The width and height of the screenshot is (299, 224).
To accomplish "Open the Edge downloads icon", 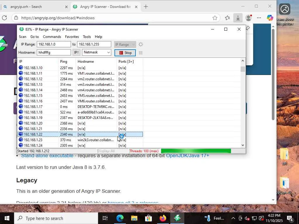I will (x=238, y=18).
